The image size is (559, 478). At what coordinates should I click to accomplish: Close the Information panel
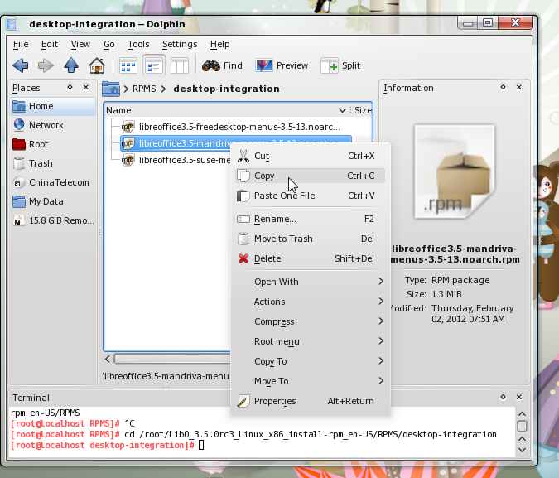click(519, 87)
